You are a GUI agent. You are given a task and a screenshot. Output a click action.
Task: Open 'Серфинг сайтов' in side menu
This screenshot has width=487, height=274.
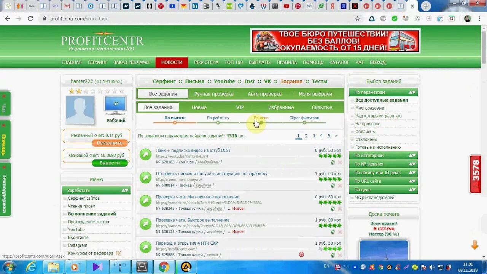pos(84,198)
